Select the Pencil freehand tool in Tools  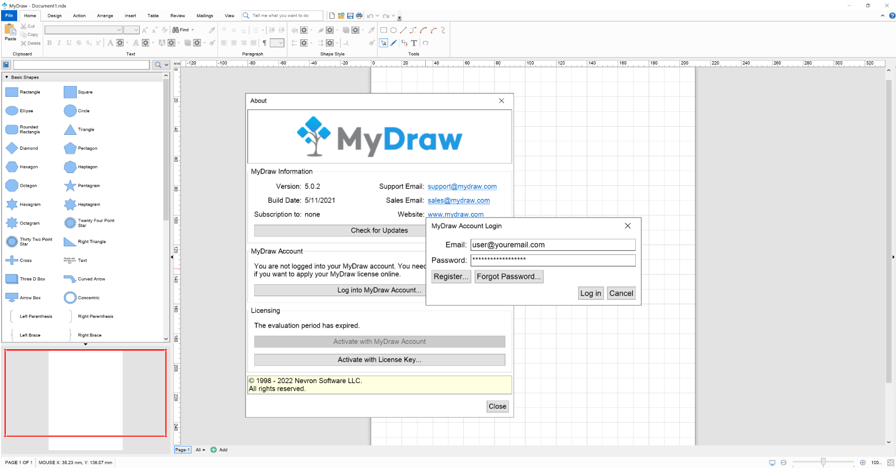393,43
